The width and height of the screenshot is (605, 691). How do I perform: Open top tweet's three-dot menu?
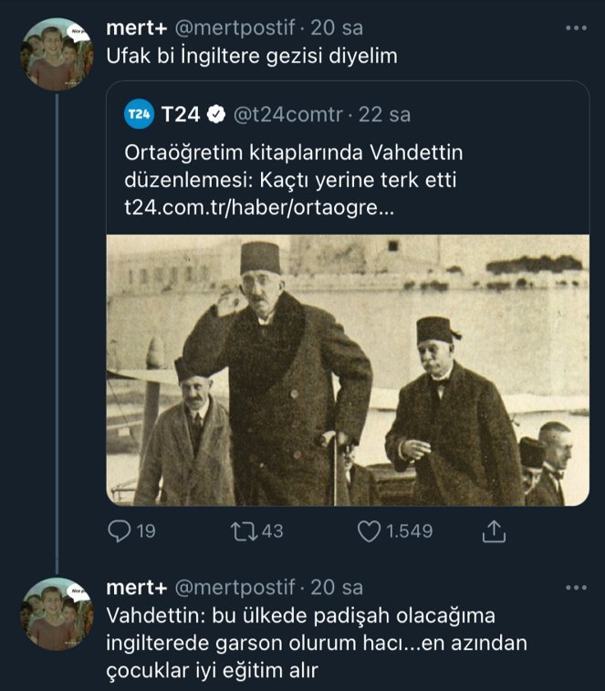[576, 29]
